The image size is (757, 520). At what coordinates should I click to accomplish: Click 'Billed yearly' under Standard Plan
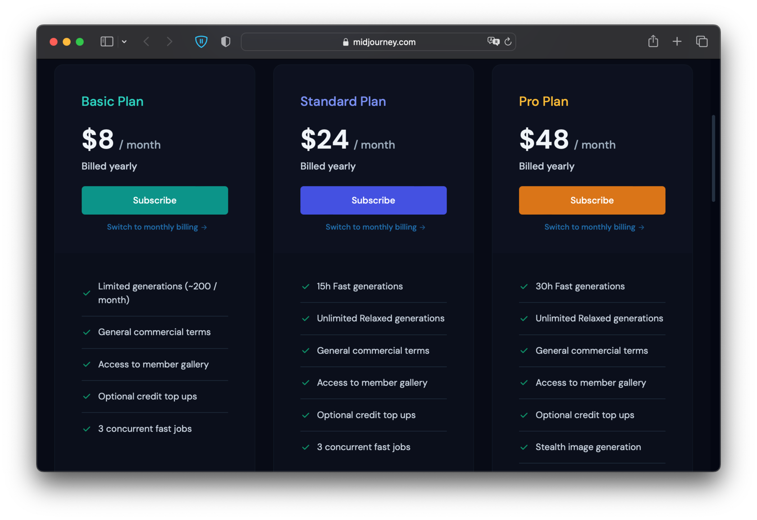(x=328, y=166)
